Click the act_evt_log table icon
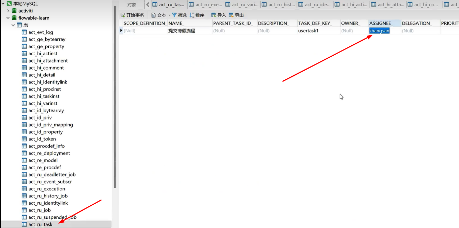The width and height of the screenshot is (459, 228). (x=24, y=32)
